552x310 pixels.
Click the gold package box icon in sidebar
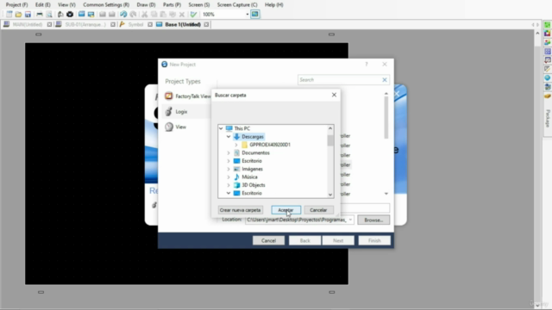[548, 96]
